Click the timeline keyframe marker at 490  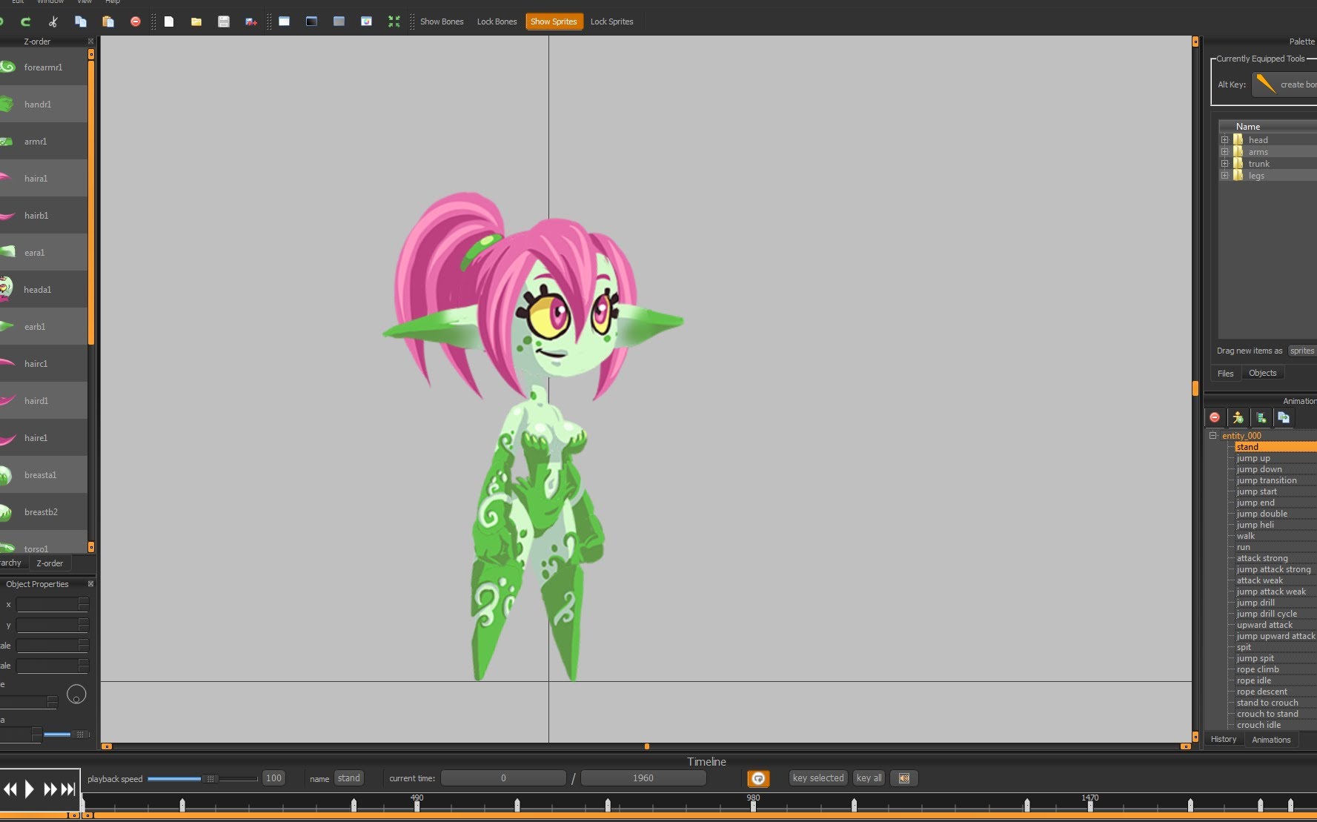(x=417, y=805)
